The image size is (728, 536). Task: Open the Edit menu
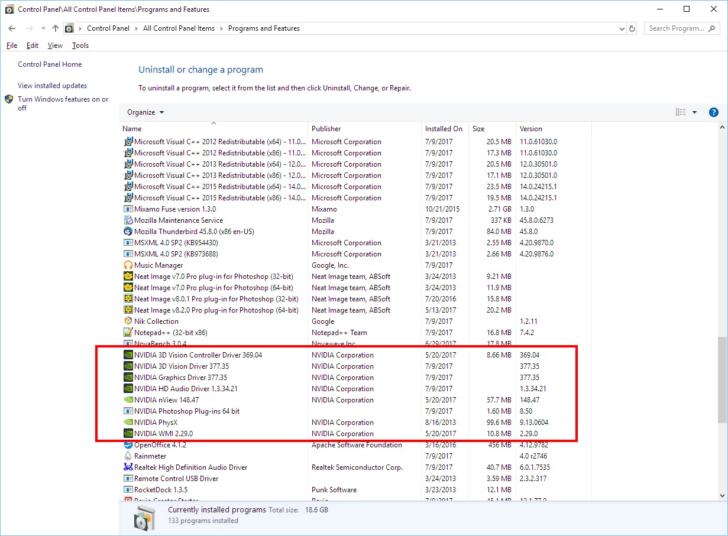[x=33, y=46]
